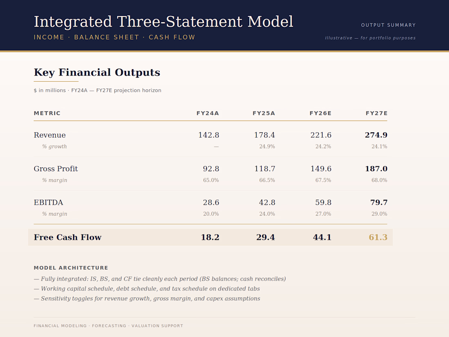Select the FY26E column header
The width and height of the screenshot is (449, 337).
pos(320,113)
